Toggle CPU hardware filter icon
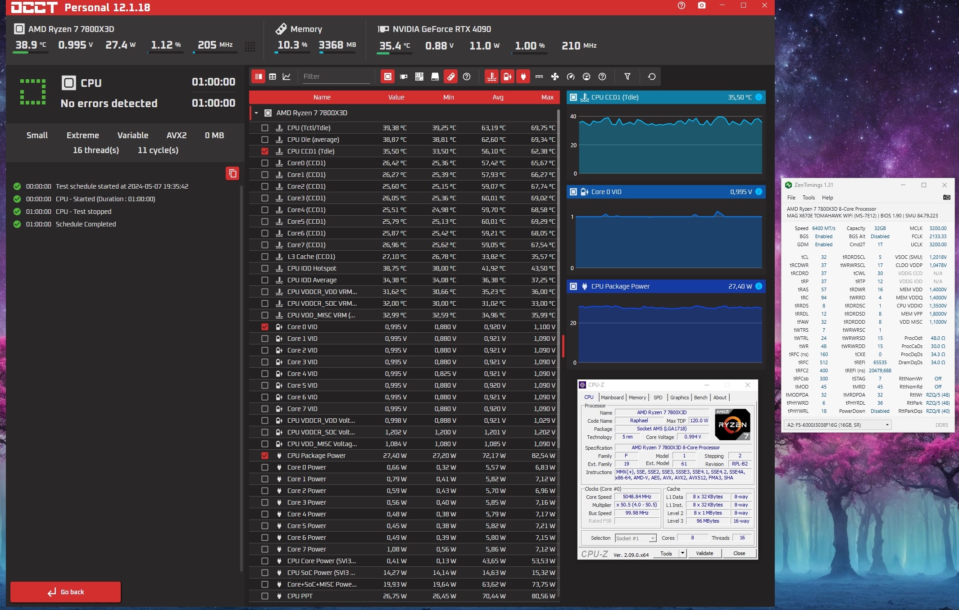The width and height of the screenshot is (959, 610). click(x=387, y=77)
